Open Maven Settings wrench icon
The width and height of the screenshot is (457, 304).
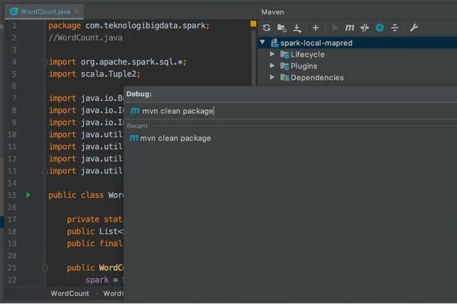click(x=414, y=28)
